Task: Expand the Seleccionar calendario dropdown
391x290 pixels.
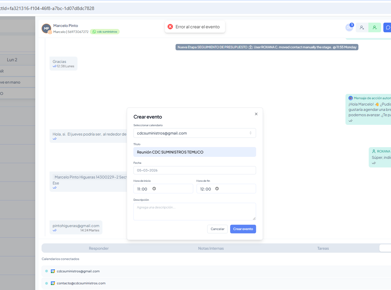Action: (195, 133)
